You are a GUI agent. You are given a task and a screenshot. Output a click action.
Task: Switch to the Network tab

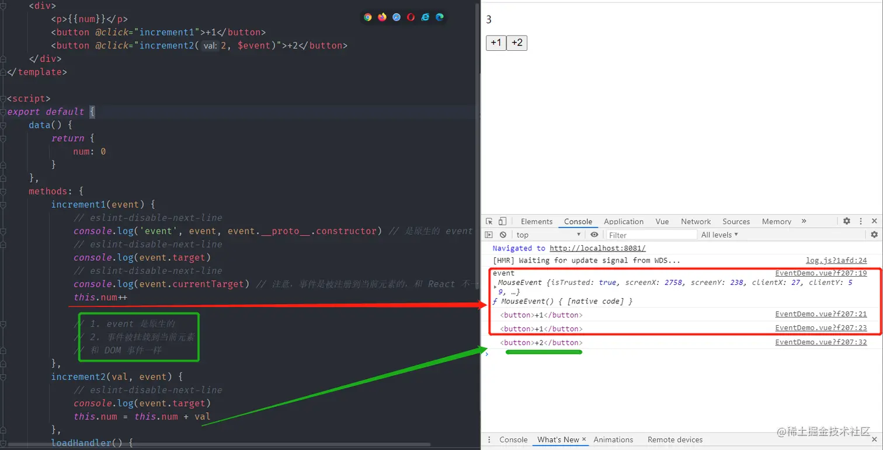(x=696, y=221)
